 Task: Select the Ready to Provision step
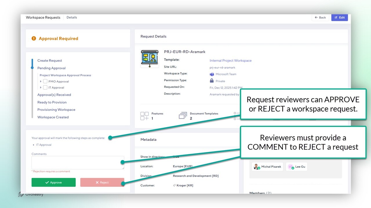(52, 102)
